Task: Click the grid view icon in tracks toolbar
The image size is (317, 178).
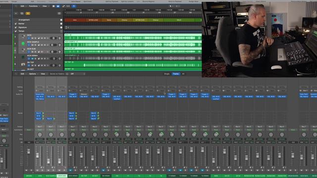Action: (53, 6)
